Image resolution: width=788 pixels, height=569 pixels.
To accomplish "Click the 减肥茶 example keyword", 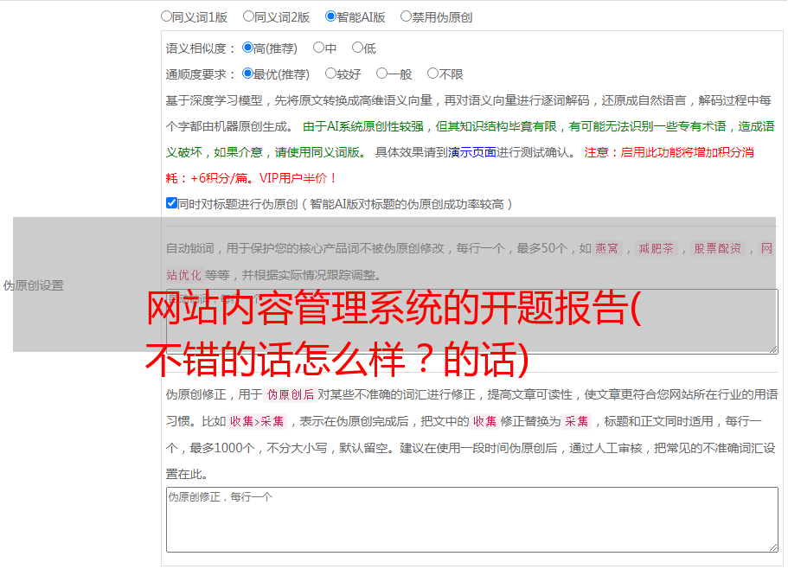I will point(656,248).
